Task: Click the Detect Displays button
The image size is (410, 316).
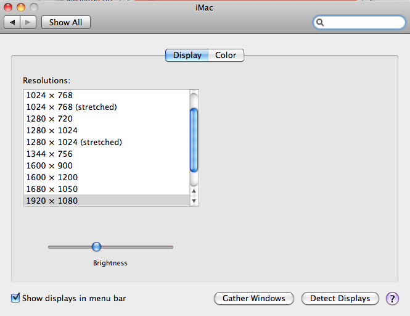Action: coord(340,299)
